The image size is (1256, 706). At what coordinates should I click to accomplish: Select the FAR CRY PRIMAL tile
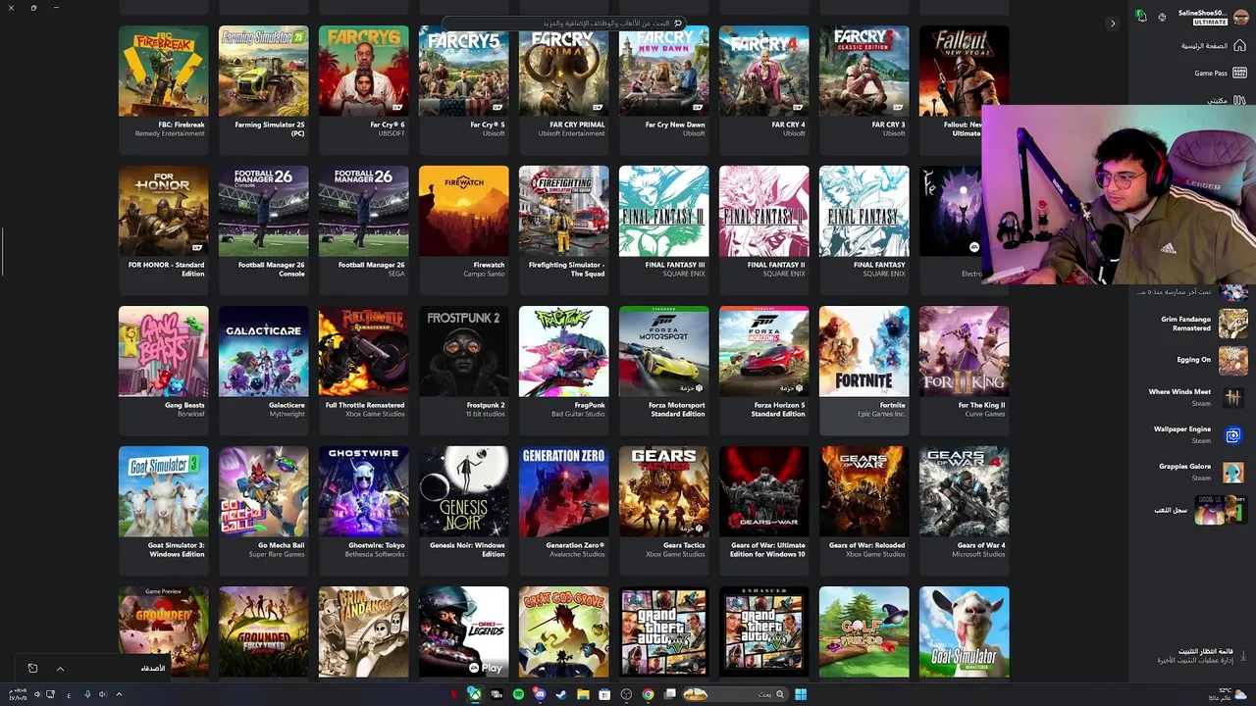(563, 89)
